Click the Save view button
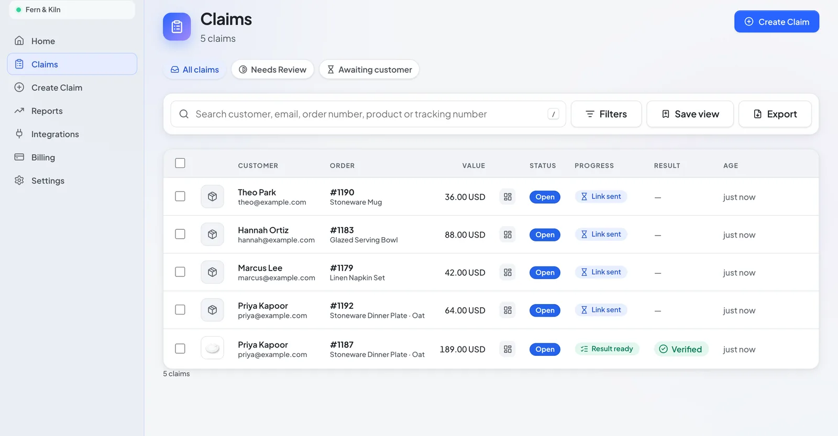The image size is (838, 436). point(690,114)
